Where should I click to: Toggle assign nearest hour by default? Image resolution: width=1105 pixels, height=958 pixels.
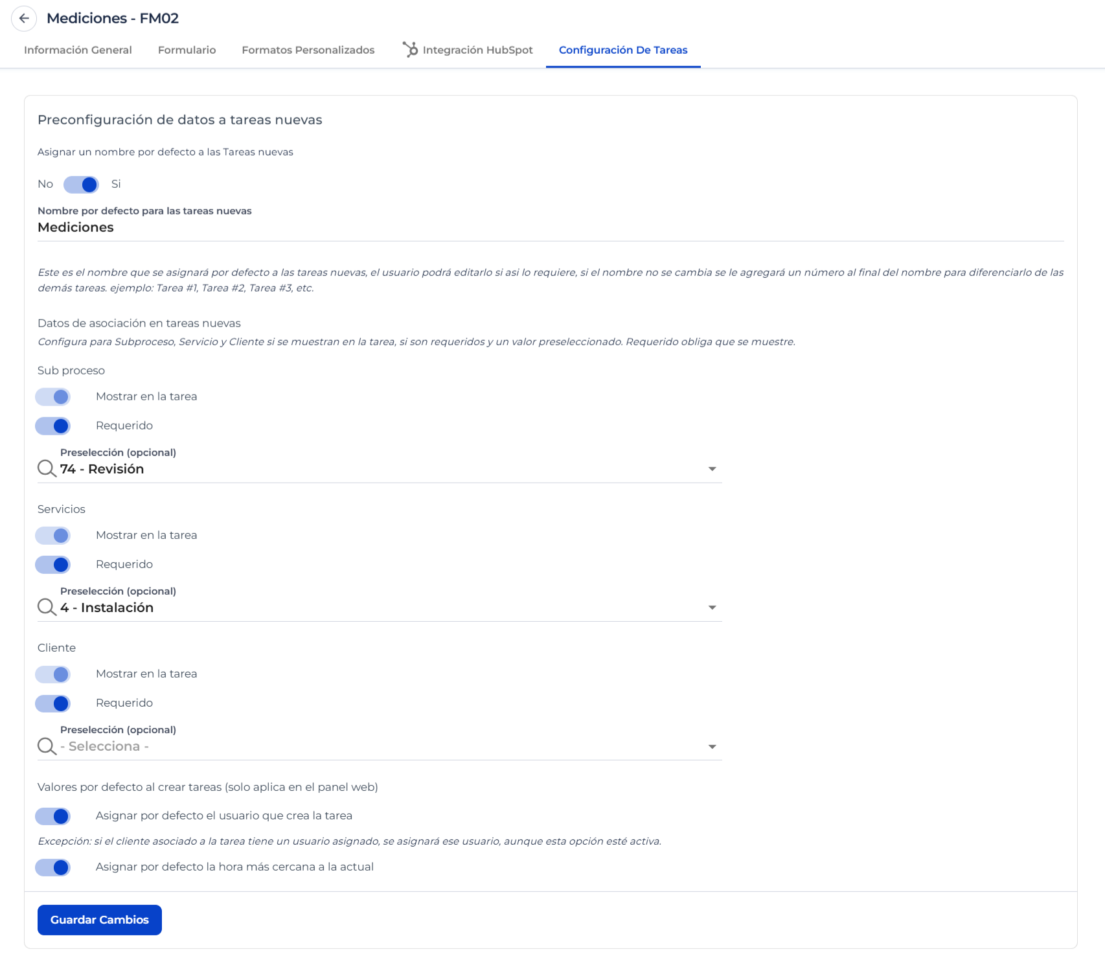pos(52,867)
